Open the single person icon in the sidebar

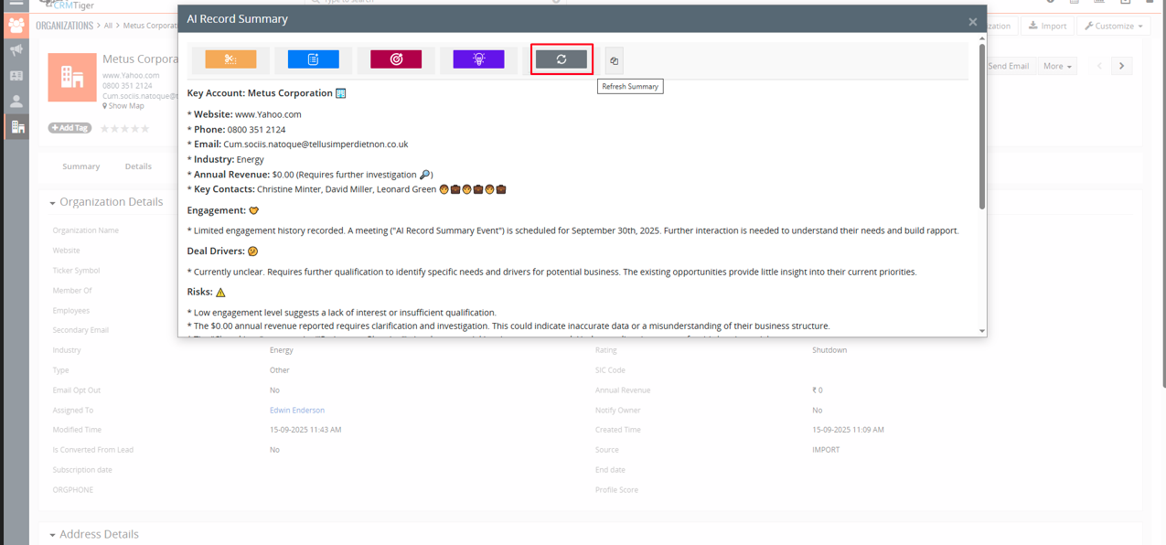16,102
